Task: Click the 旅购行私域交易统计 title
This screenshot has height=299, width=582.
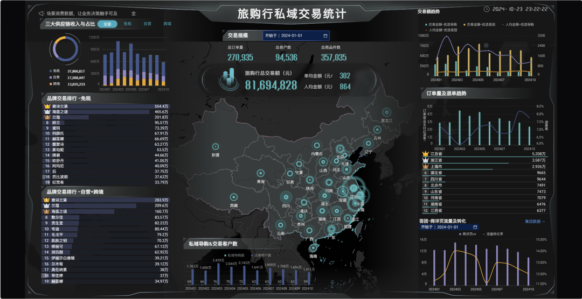Action: (292, 13)
